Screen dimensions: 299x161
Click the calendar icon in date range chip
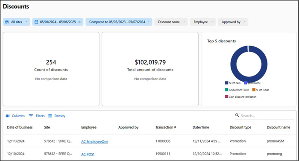click(36, 22)
